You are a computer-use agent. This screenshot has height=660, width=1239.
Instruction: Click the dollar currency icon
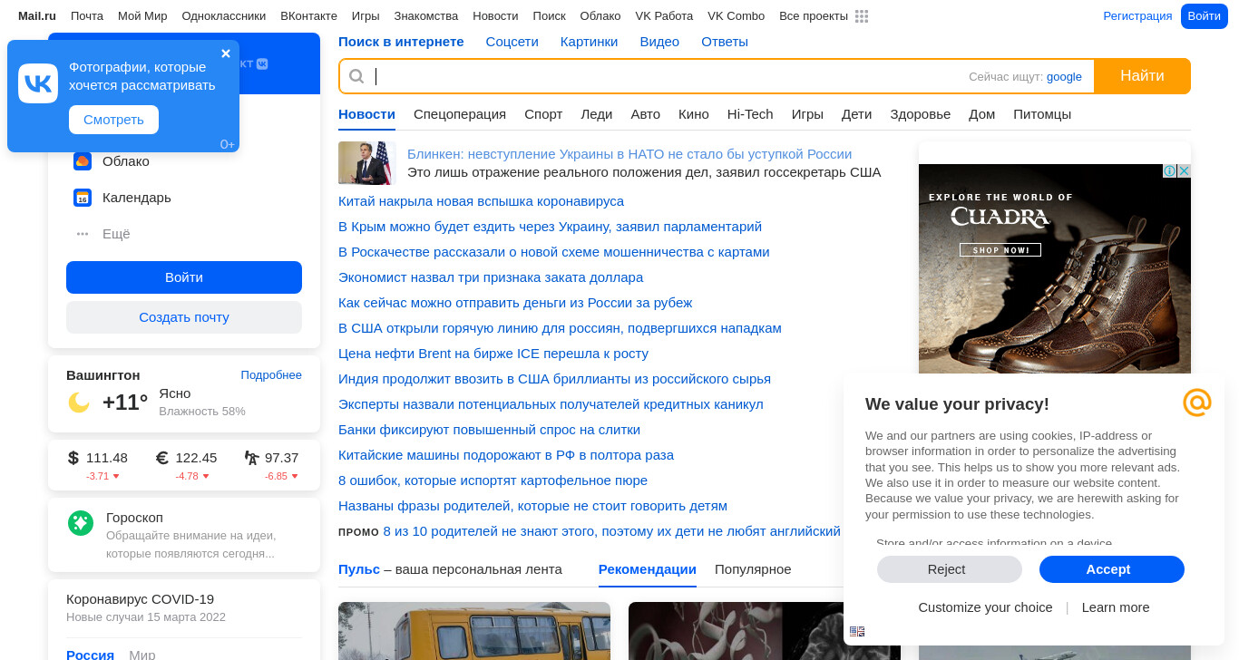73,458
